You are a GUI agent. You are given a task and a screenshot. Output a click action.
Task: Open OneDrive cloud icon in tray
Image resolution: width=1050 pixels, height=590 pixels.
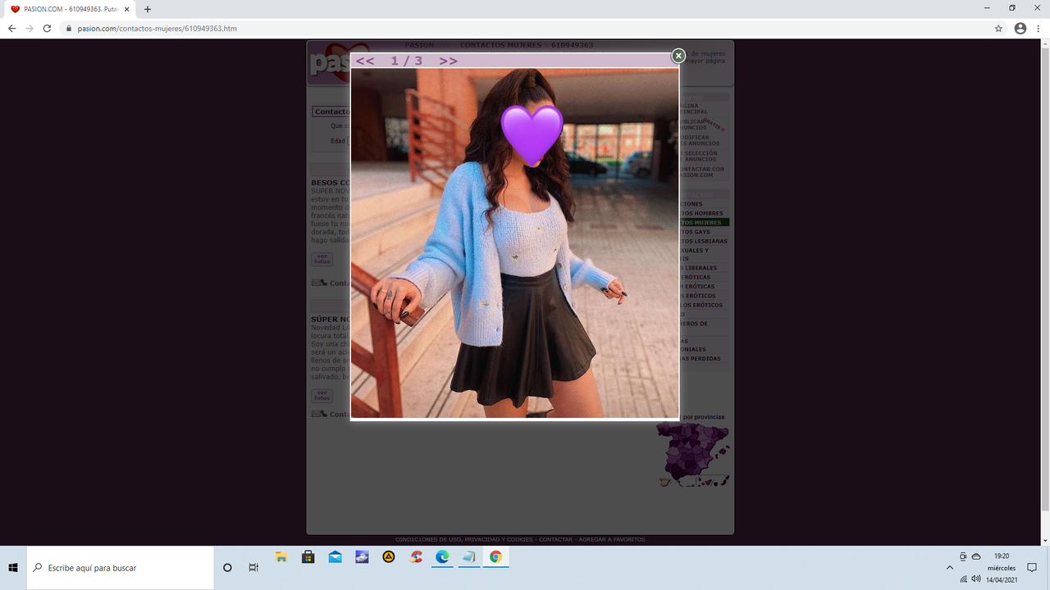point(976,556)
